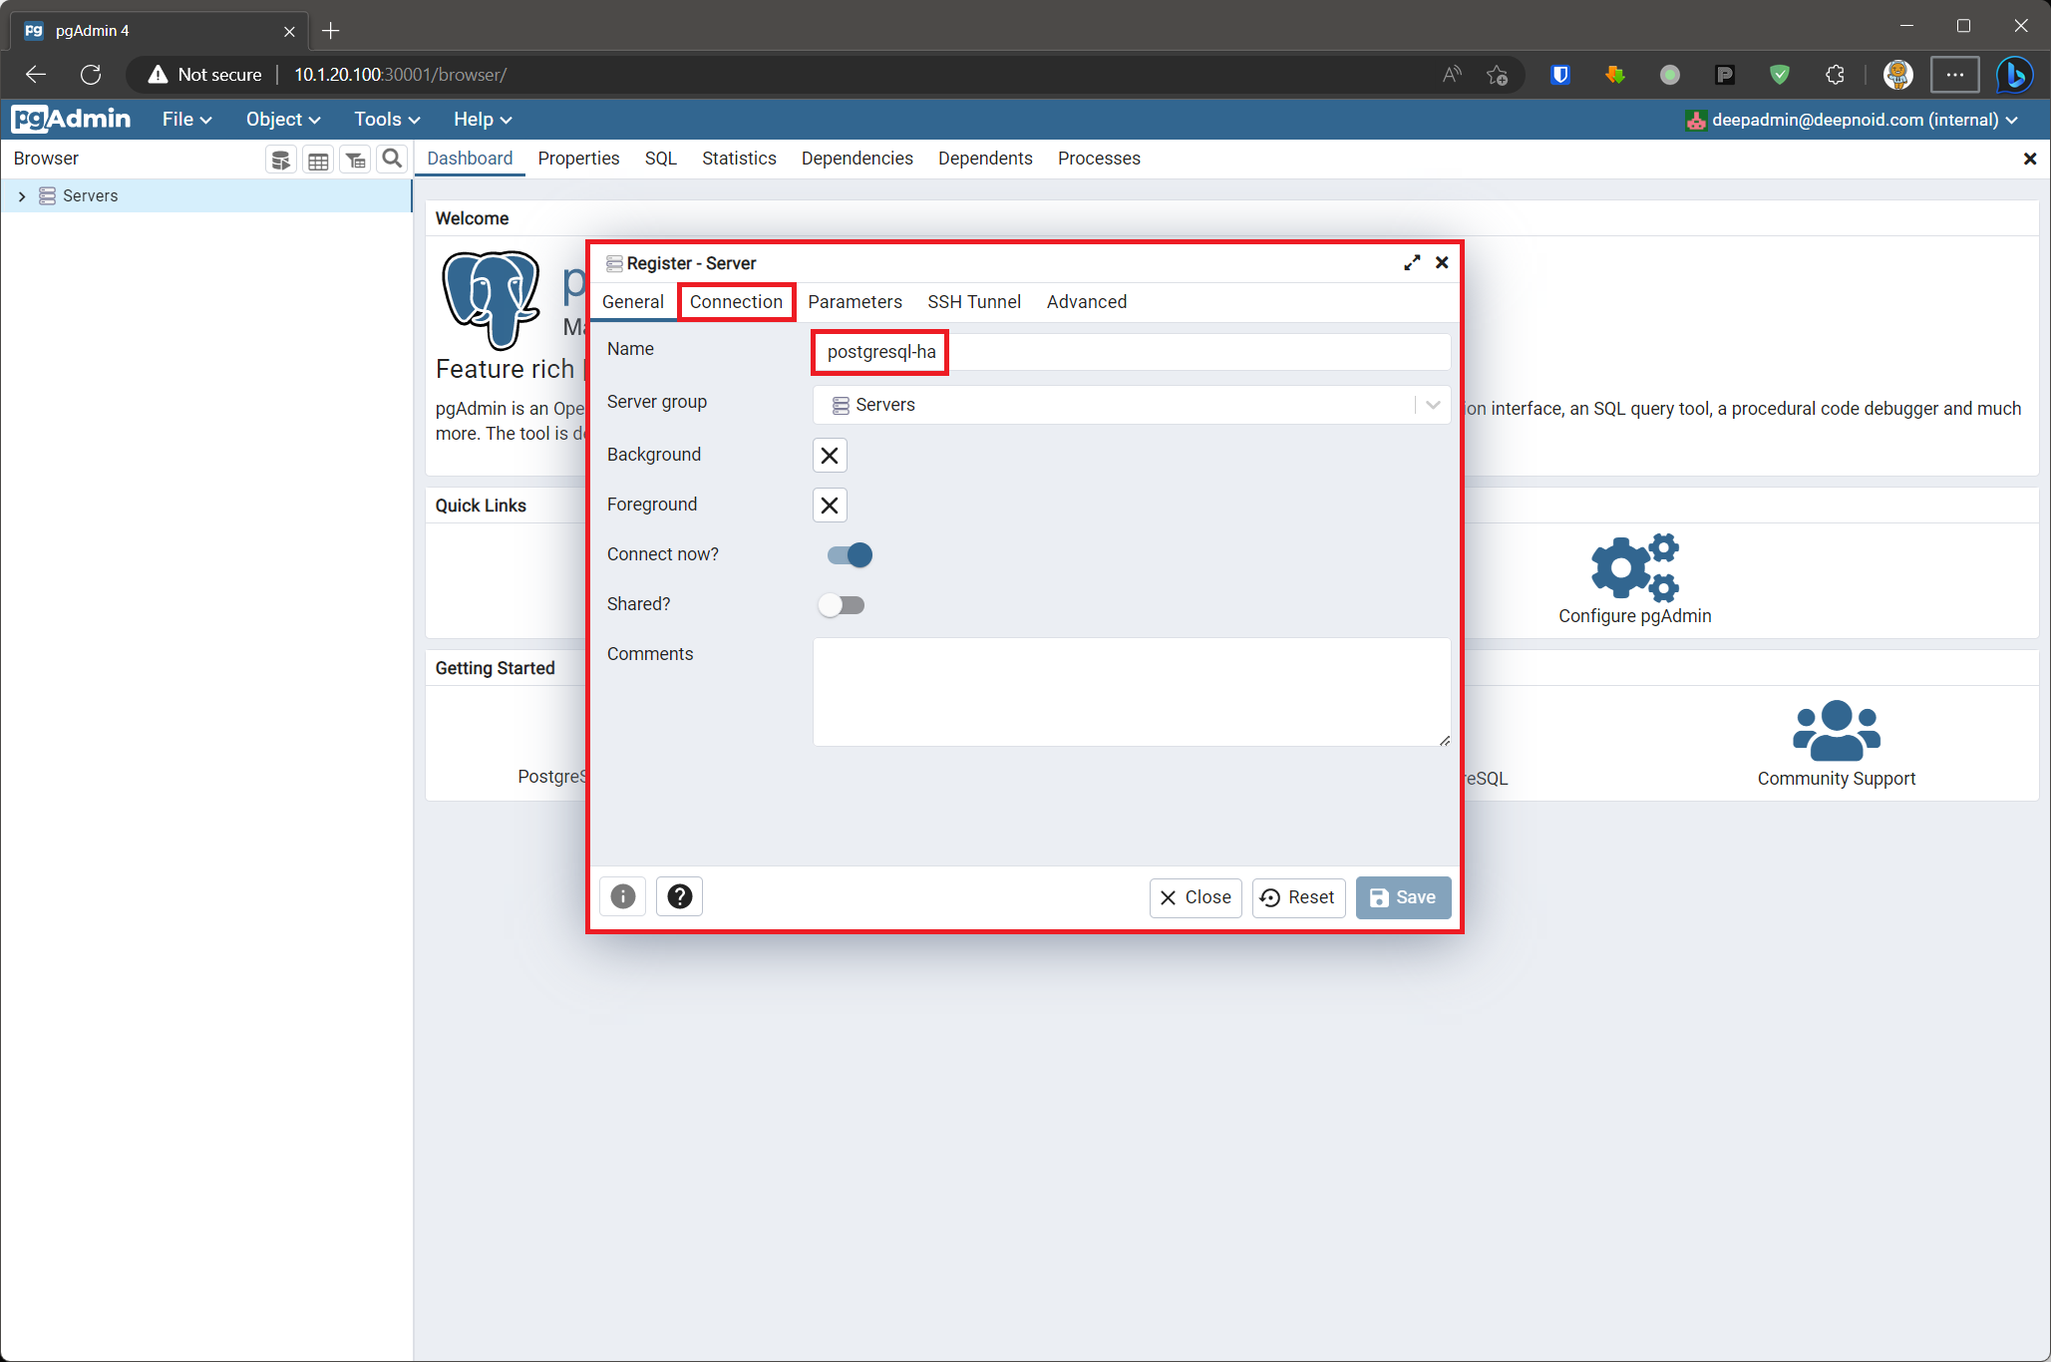Click the browser profile avatar icon
Screen dimensions: 2051x1362
click(1897, 75)
